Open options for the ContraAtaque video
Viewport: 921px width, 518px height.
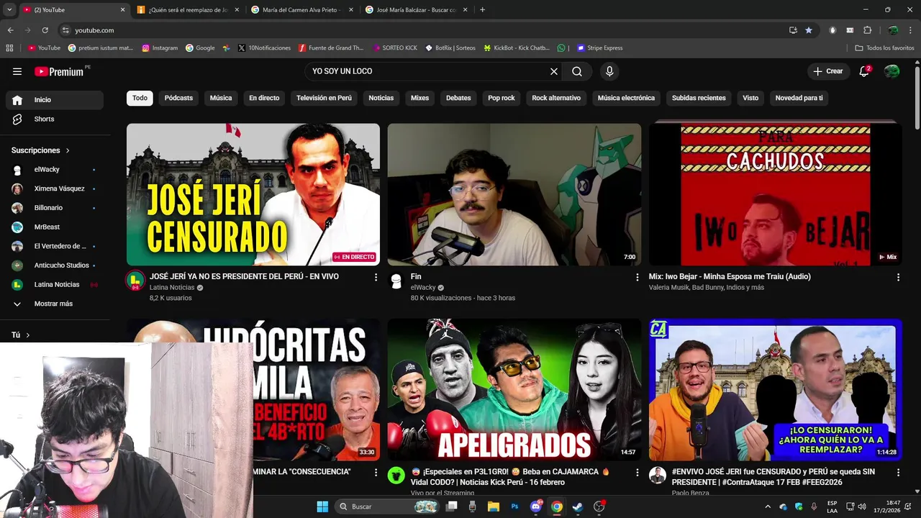coord(898,473)
